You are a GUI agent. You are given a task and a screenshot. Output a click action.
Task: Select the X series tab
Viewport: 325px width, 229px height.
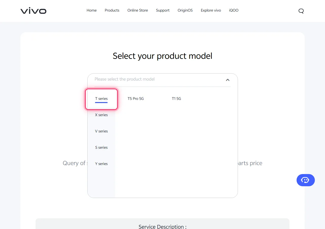[x=101, y=115]
